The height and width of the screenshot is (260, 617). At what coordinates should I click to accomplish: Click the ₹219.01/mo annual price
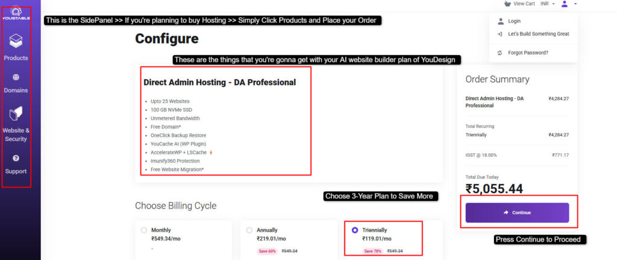[271, 238]
